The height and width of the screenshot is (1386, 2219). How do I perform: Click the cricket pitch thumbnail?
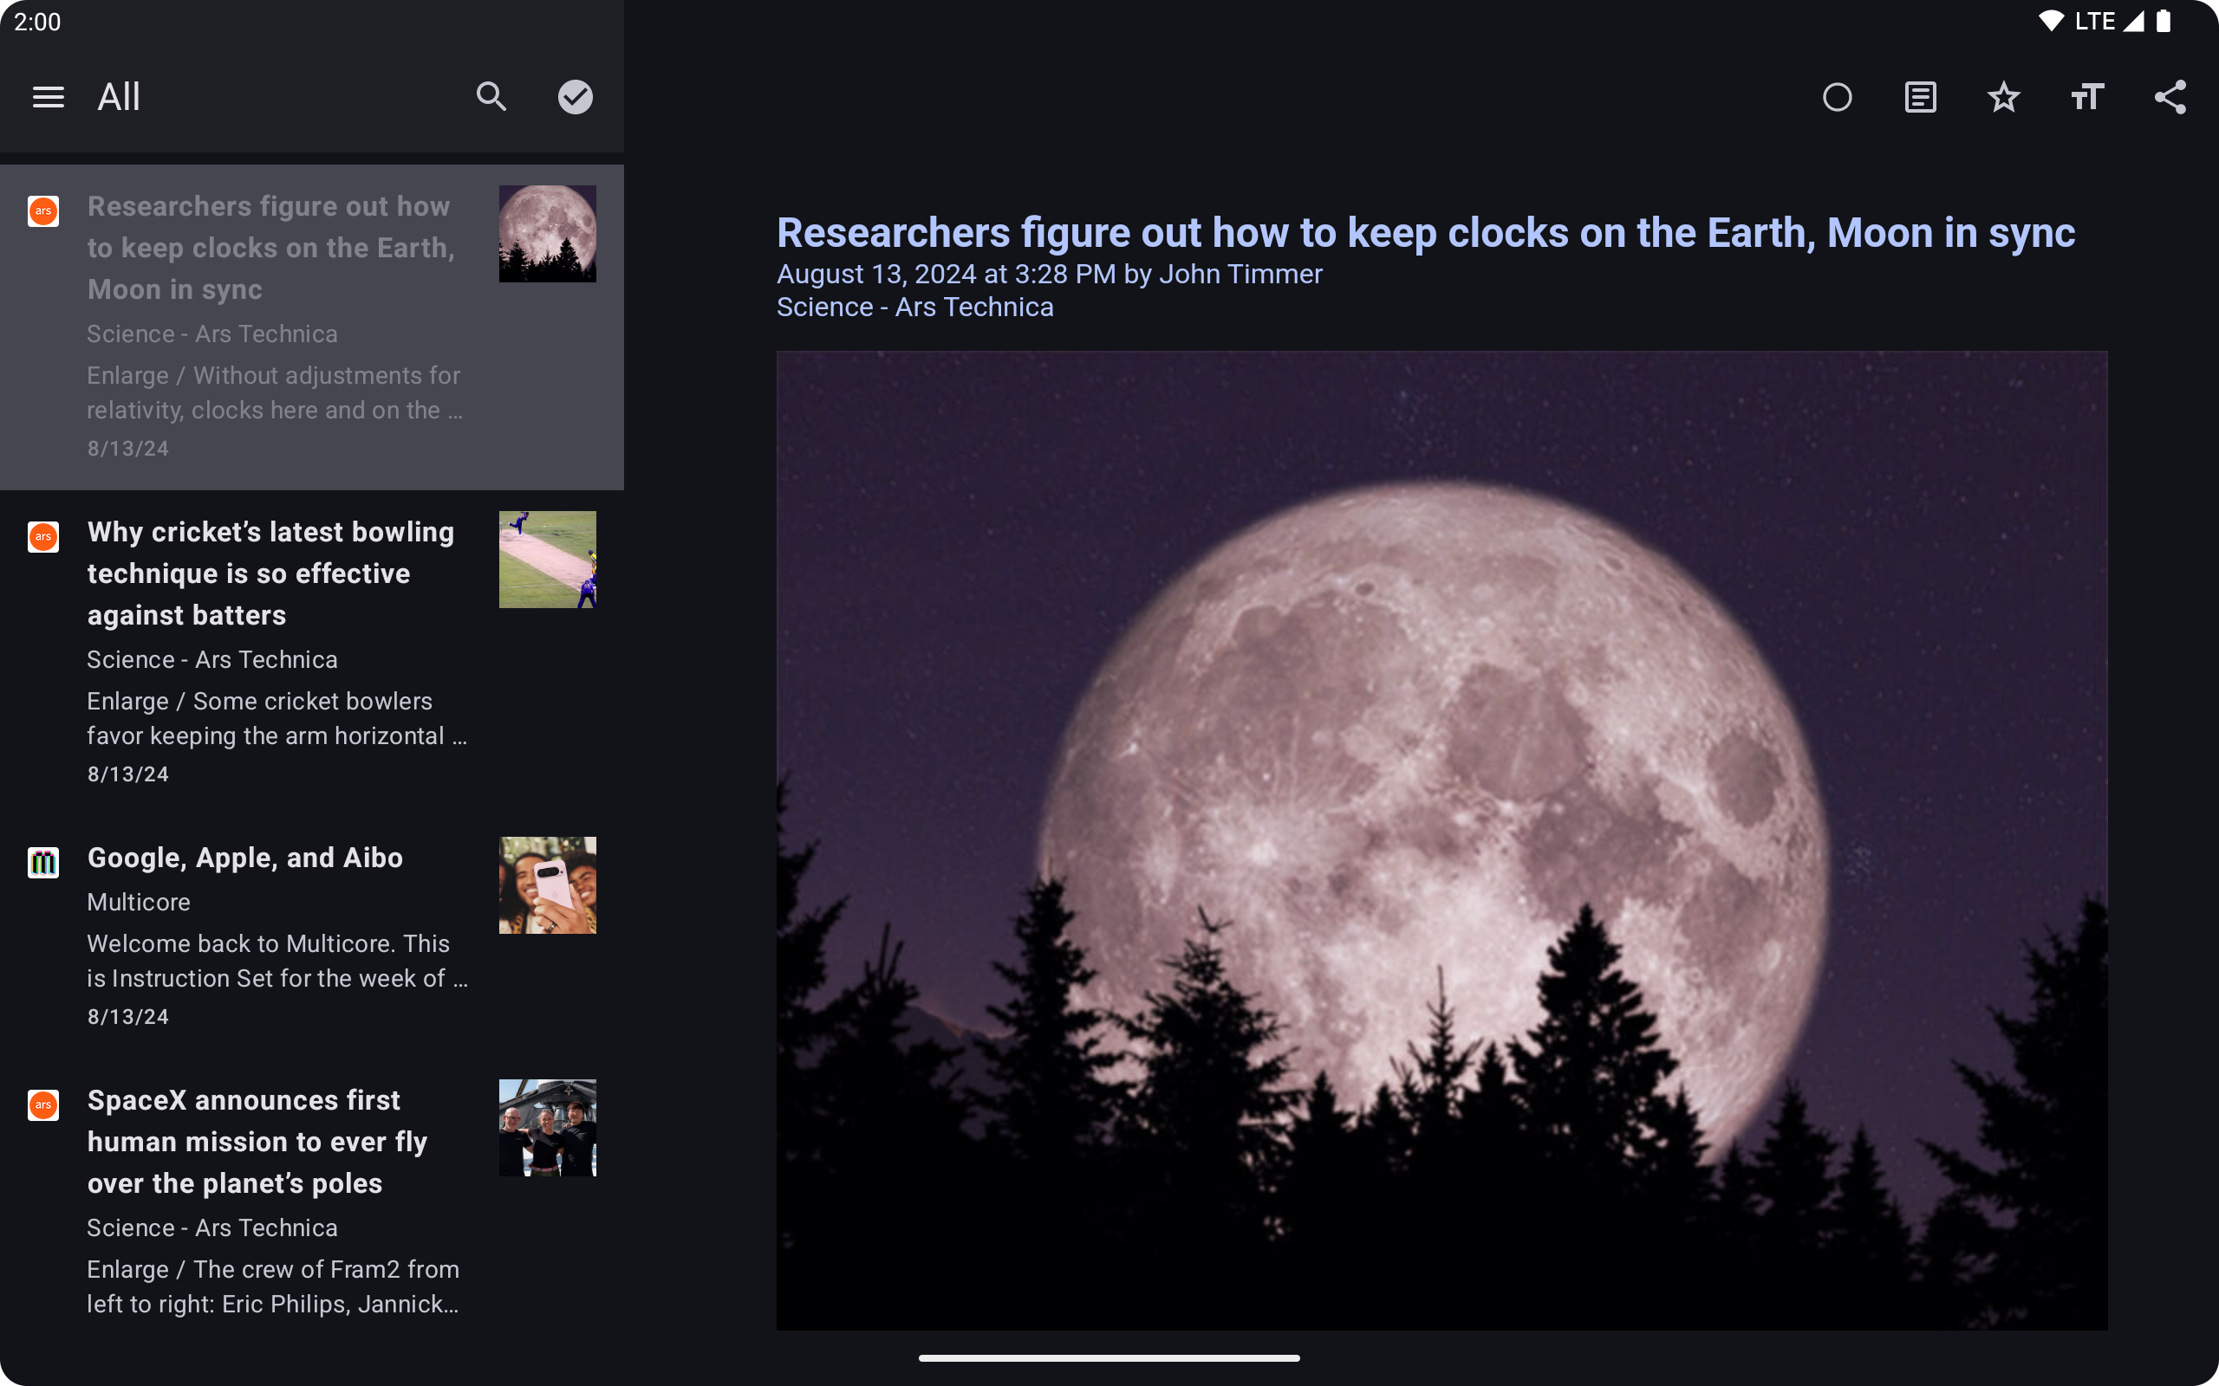coord(548,560)
